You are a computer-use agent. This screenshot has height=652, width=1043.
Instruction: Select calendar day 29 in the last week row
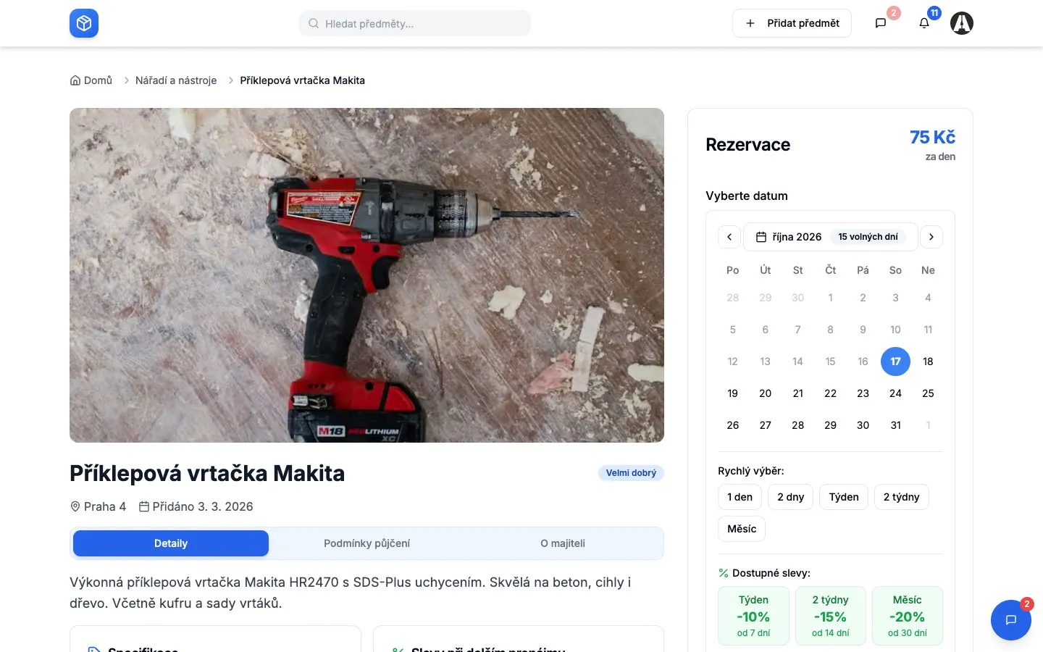[x=831, y=425]
